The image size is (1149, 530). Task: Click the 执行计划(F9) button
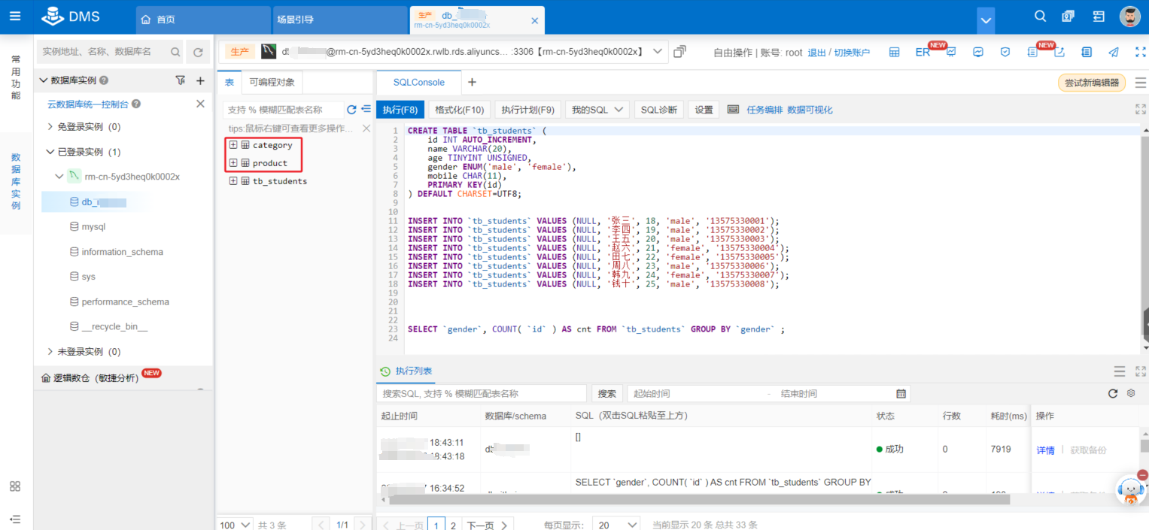tap(527, 110)
